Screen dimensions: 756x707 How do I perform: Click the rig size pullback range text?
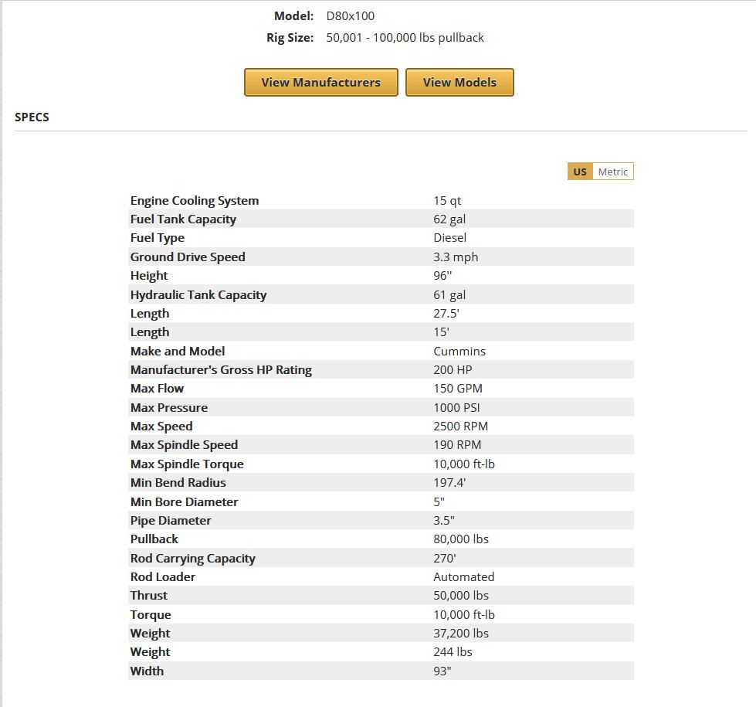tap(405, 37)
